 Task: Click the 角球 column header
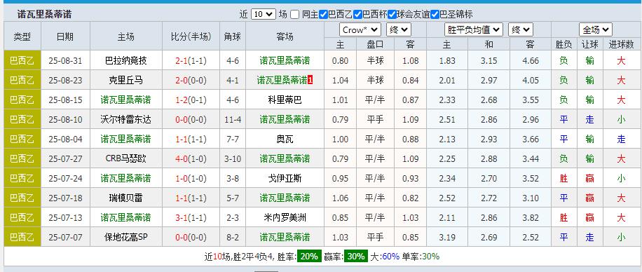[x=233, y=36]
